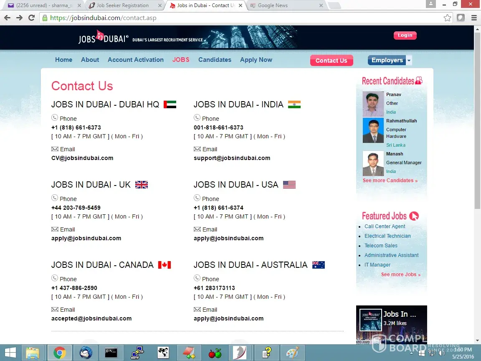Image resolution: width=481 pixels, height=361 pixels.
Task: Click the Chrome user profile icon
Action: (x=431, y=4)
